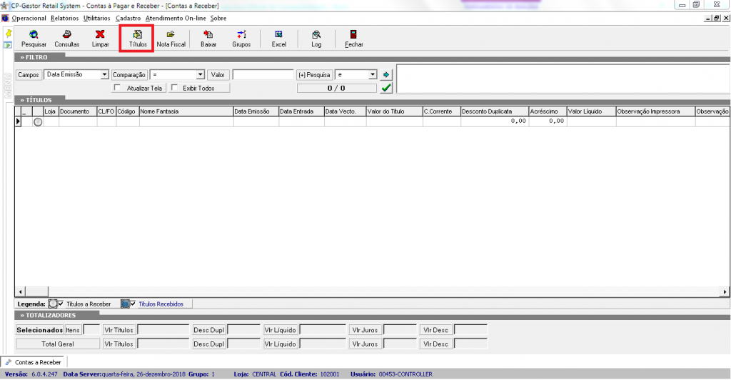
Task: Click the CL/FO column header
Action: click(106, 111)
